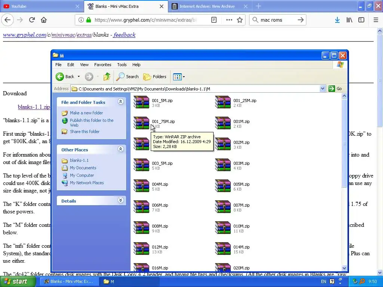Toggle the Folders pane

tap(154, 77)
